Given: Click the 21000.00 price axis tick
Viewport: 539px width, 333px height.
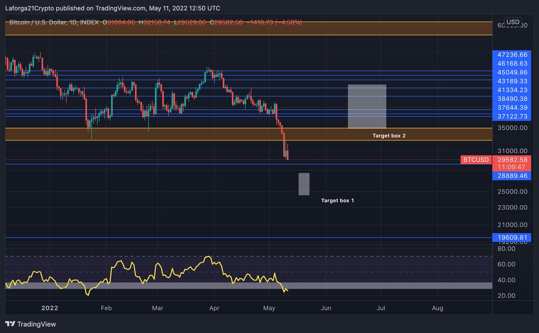Looking at the screenshot, I should 512,225.
